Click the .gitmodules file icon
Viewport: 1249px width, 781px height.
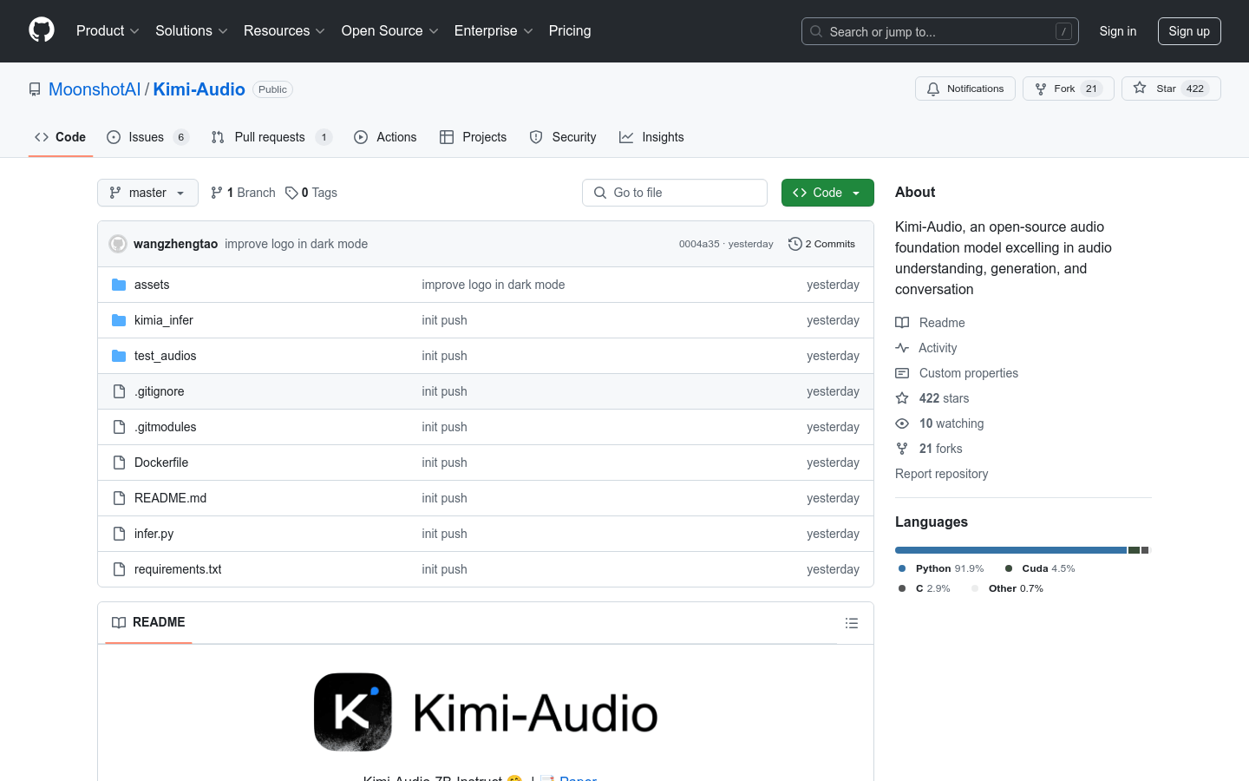[119, 427]
